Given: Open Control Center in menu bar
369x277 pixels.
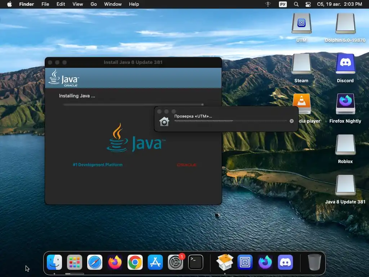Looking at the screenshot, I should click(308, 4).
